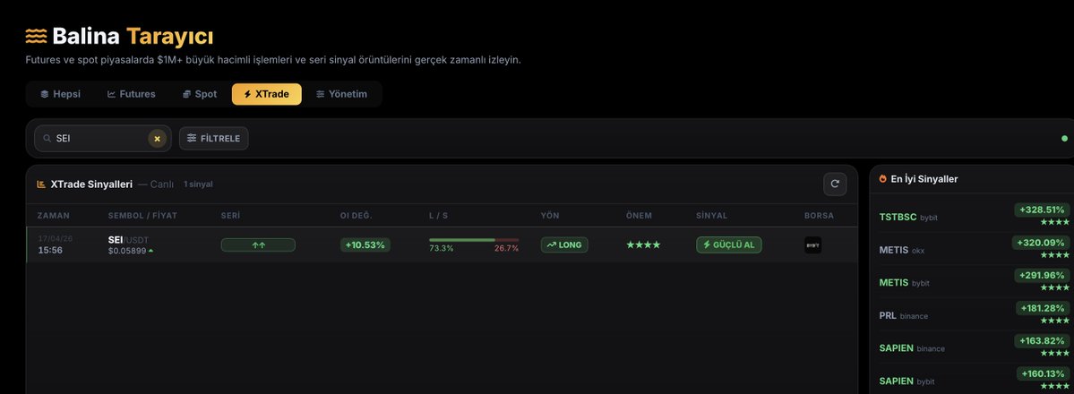Click the +160.13% gain badge

(x=1042, y=374)
